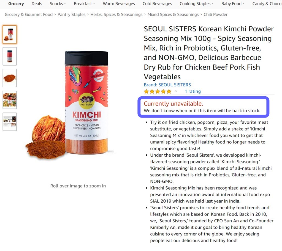Image resolution: width=282 pixels, height=251 pixels.
Task: Open the Deals menu item
Action: [37, 4]
